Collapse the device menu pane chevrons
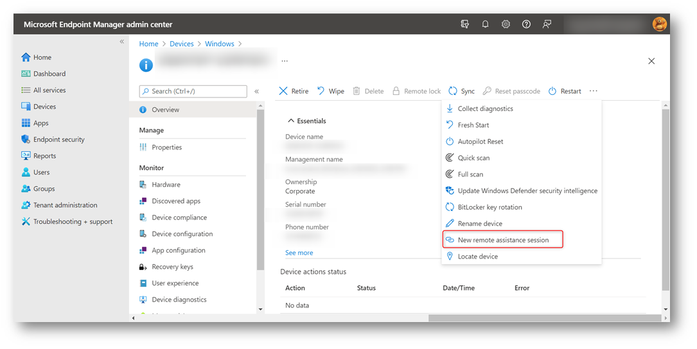The width and height of the screenshot is (697, 349). [x=256, y=92]
